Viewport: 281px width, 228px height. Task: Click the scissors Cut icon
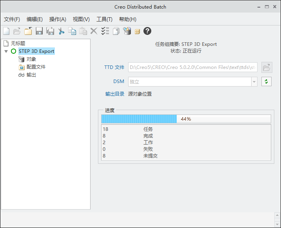[x=61, y=31]
